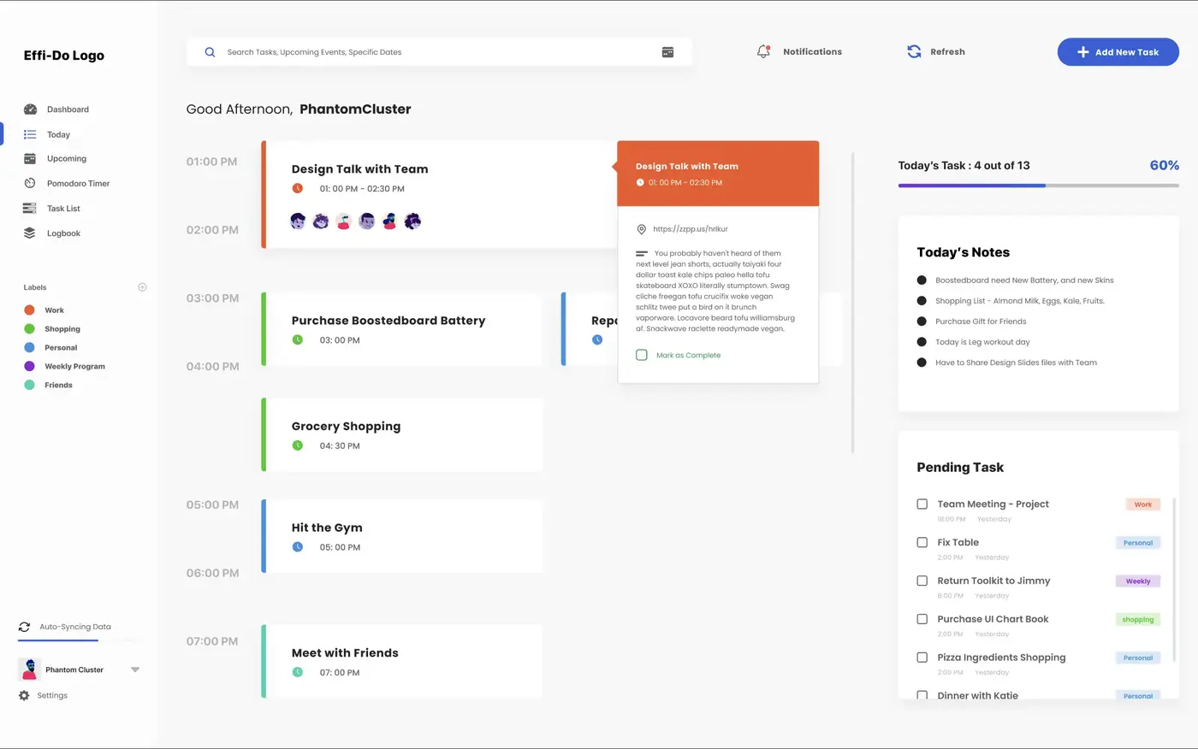This screenshot has height=749, width=1198.
Task: Click last team member avatar on Design Talk
Action: tap(412, 221)
